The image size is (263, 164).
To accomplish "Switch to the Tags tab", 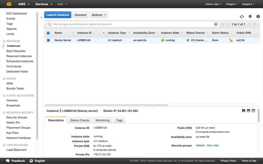I will tap(119, 120).
